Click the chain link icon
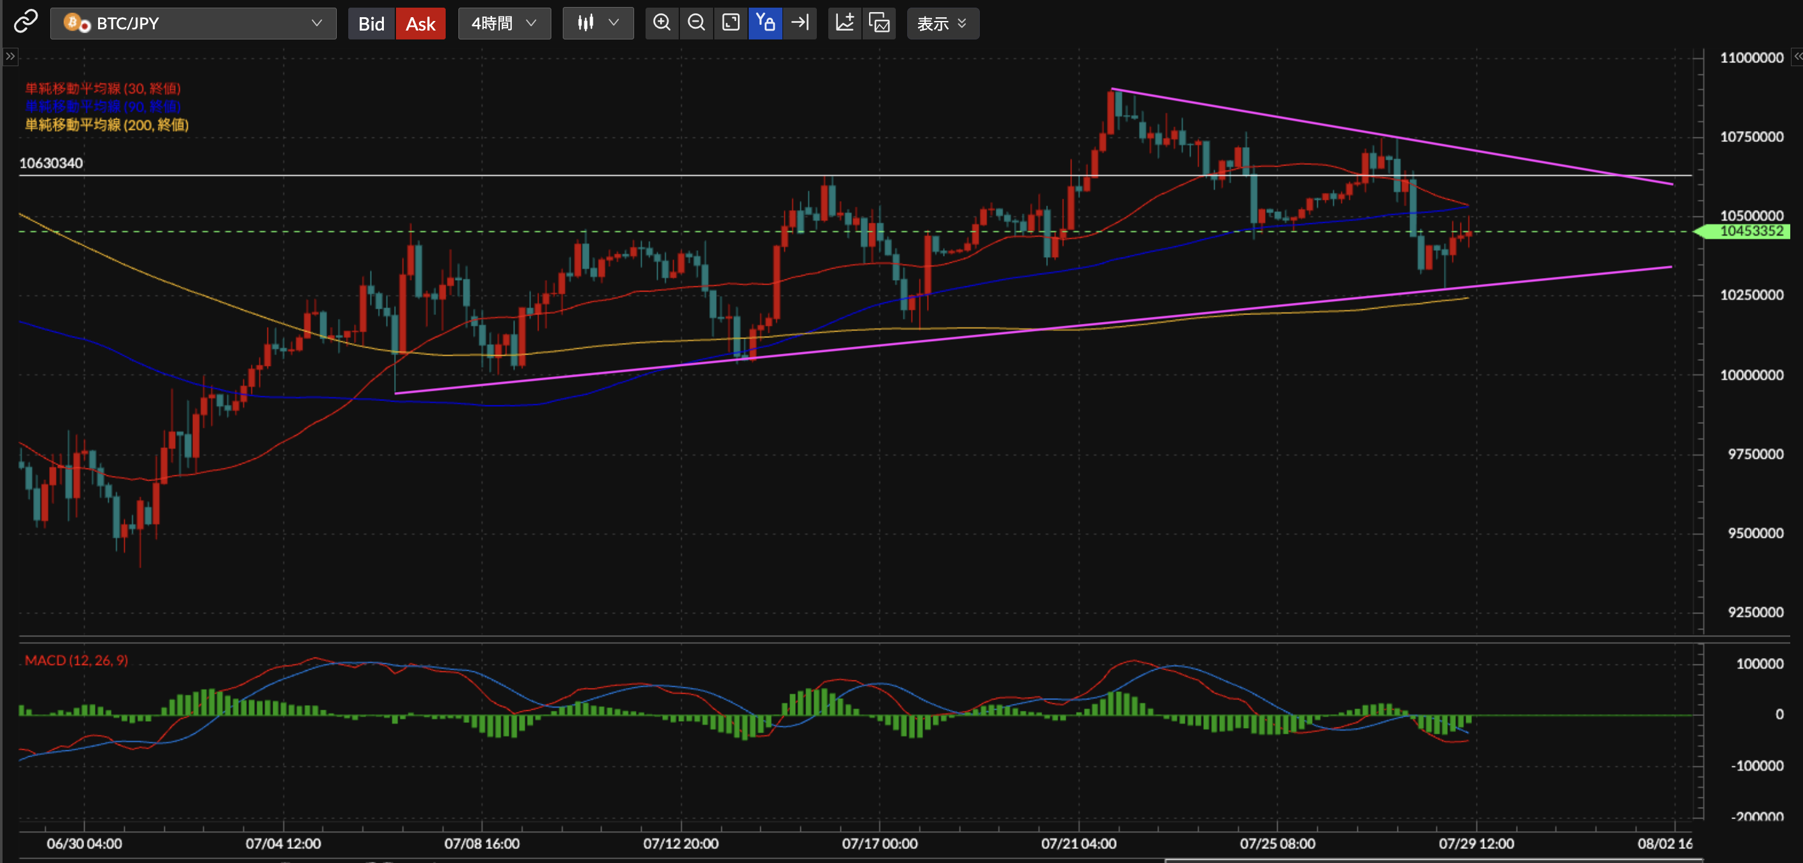The height and width of the screenshot is (863, 1803). (x=25, y=22)
